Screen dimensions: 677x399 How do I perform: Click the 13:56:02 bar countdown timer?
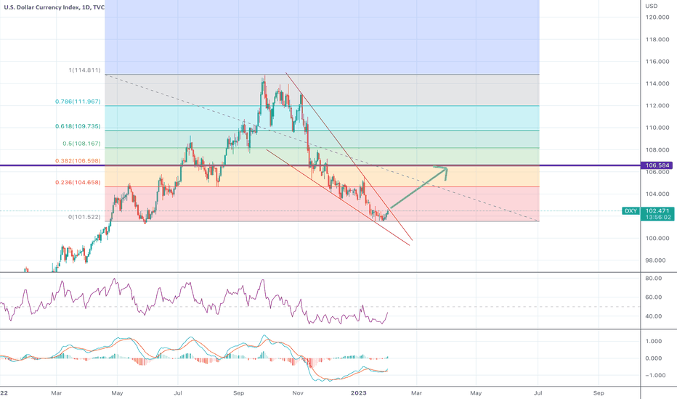[657, 218]
